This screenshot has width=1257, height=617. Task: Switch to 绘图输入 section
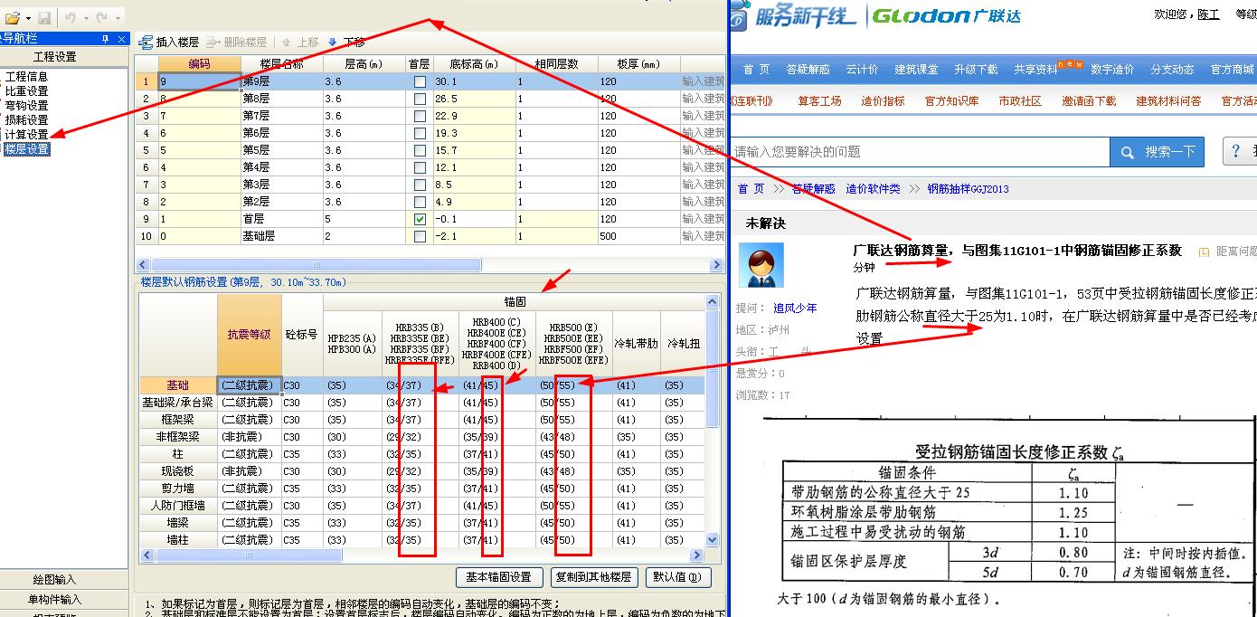(55, 580)
